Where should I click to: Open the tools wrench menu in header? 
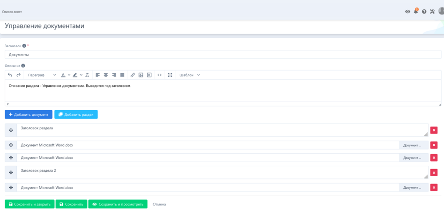[432, 12]
